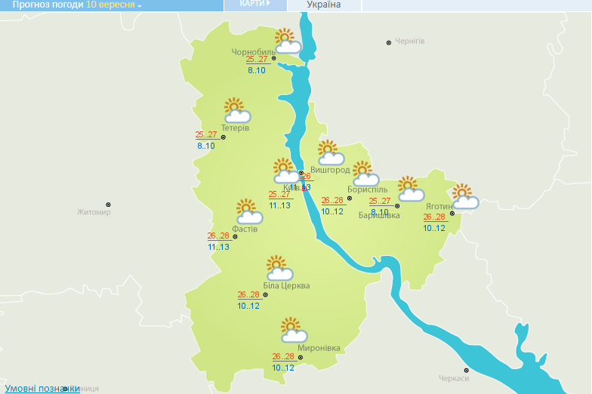Click the weather icon above Вишгород
Viewport: 592px width, 394px height.
click(x=330, y=152)
